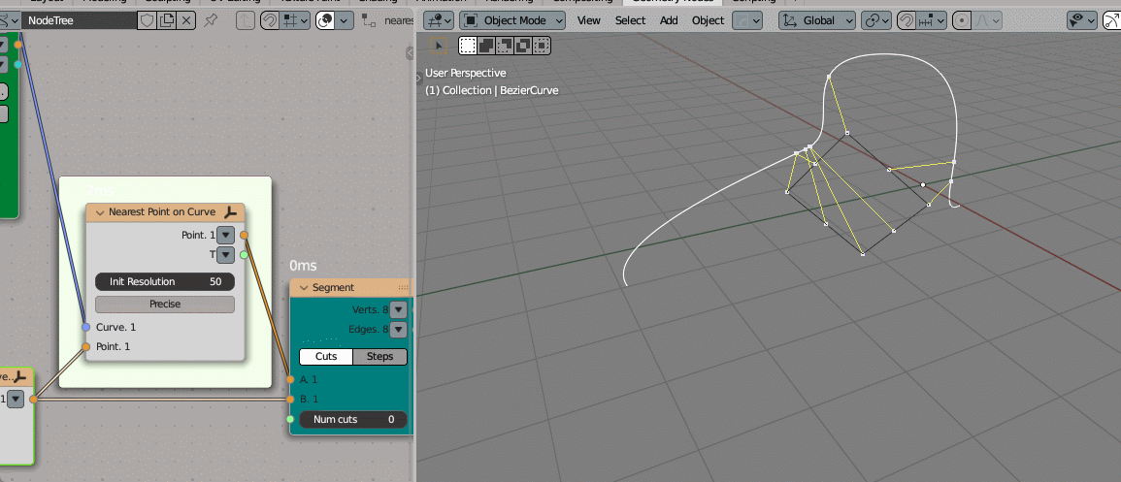Open the viewport View menu
Screen dimensions: 1121x482
pos(588,19)
